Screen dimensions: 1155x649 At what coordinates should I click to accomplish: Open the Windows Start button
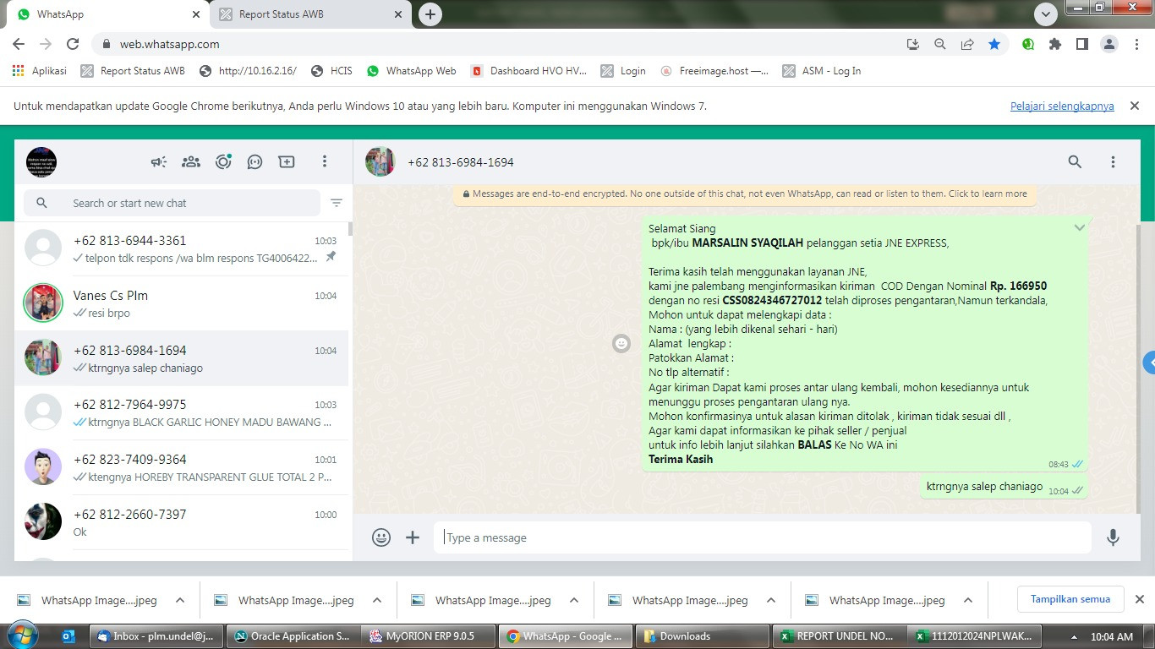click(x=22, y=635)
